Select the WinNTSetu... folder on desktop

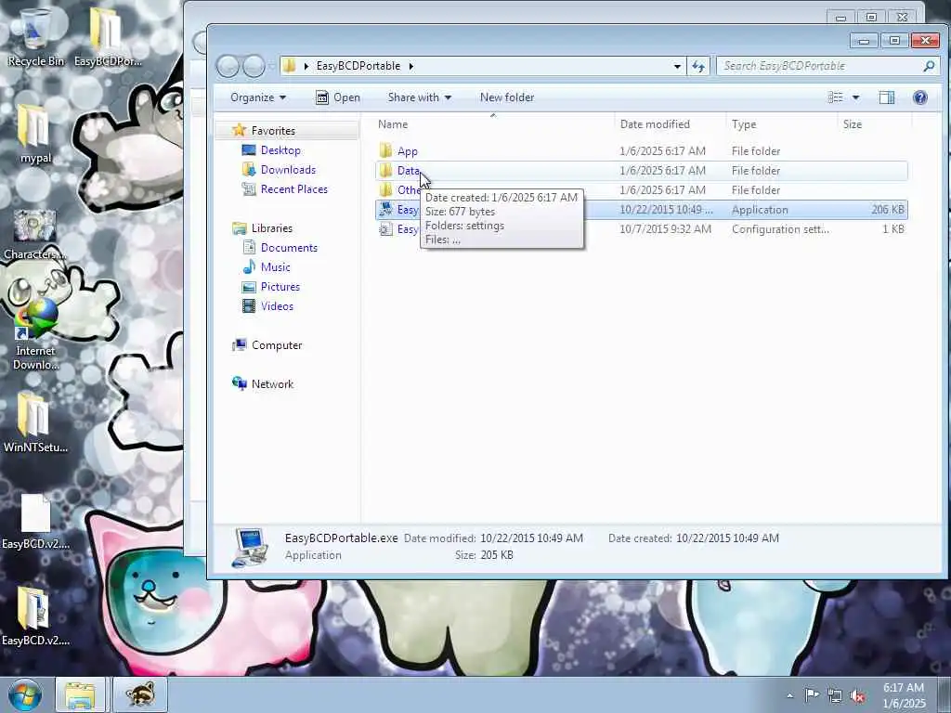pos(35,422)
